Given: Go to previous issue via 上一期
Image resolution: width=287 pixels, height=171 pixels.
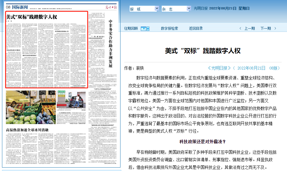Looking at the screenshot, I should point(250,28).
